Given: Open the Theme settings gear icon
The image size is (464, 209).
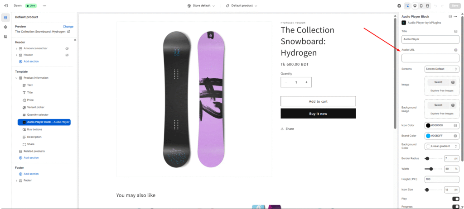Looking at the screenshot, I should 5,27.
